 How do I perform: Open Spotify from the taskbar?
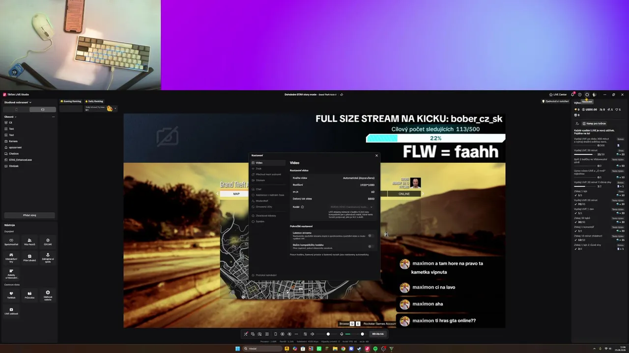[375, 349]
